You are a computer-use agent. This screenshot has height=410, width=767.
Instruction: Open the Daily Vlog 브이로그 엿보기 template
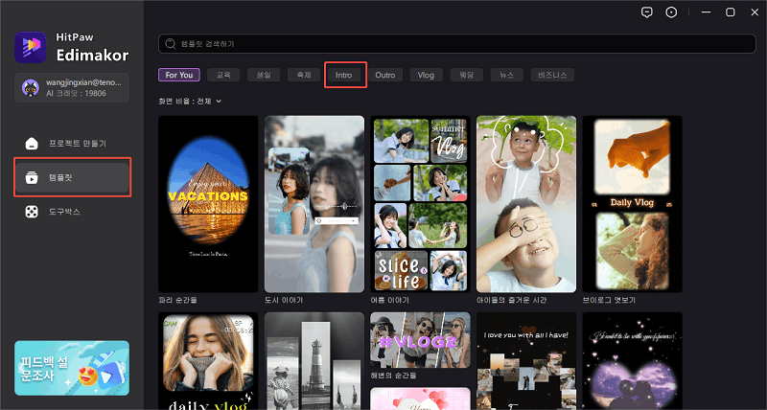[632, 203]
